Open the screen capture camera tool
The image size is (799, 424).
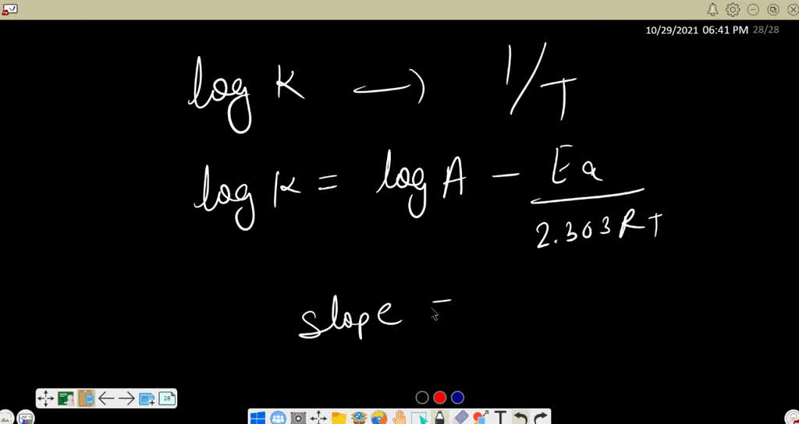click(x=298, y=418)
